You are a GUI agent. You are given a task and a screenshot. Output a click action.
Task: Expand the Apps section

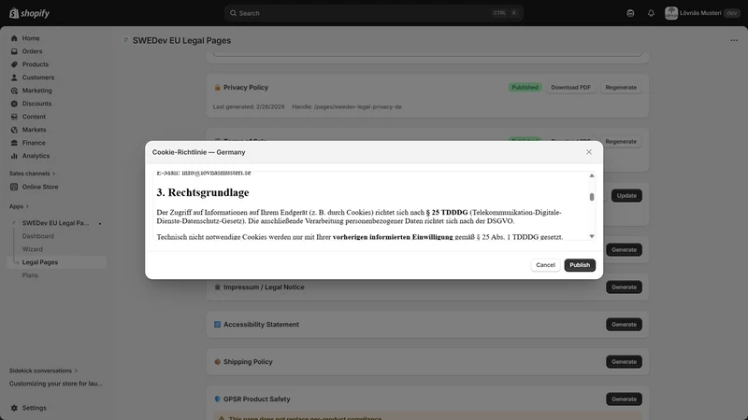point(19,206)
